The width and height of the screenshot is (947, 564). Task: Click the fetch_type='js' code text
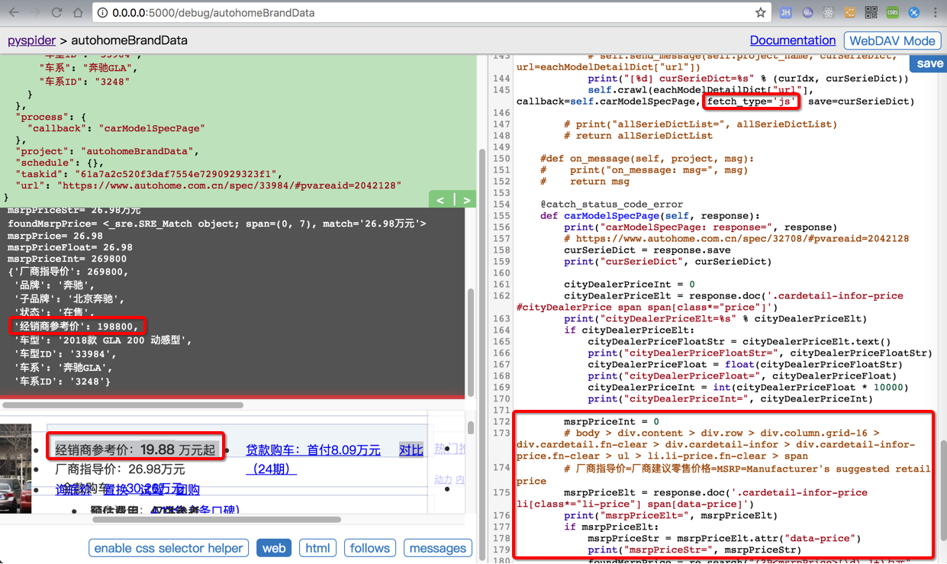tap(752, 102)
